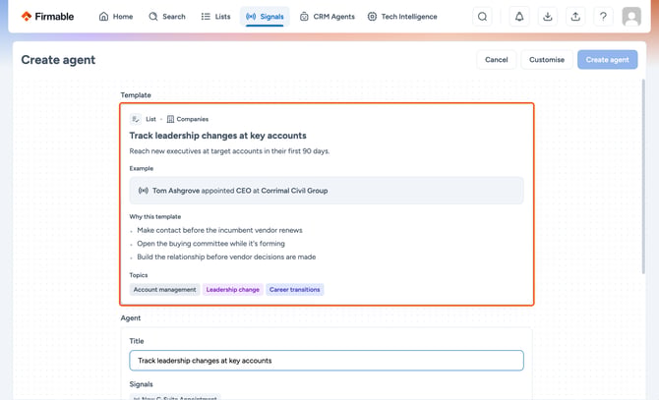This screenshot has height=400, width=659.
Task: Open CRM Agents page
Action: click(x=328, y=17)
